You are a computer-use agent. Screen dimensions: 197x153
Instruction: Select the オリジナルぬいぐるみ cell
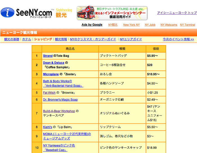[122, 113]
